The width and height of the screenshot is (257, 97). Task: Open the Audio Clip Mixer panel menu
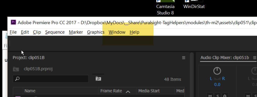click(254, 58)
